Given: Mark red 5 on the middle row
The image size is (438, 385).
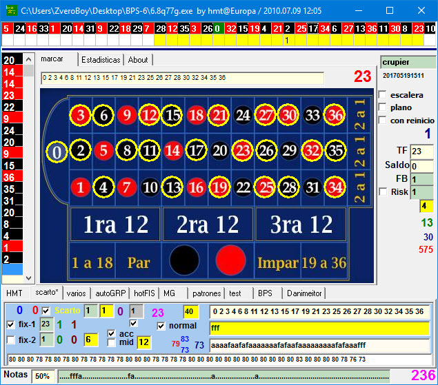Looking at the screenshot, I should tap(103, 151).
